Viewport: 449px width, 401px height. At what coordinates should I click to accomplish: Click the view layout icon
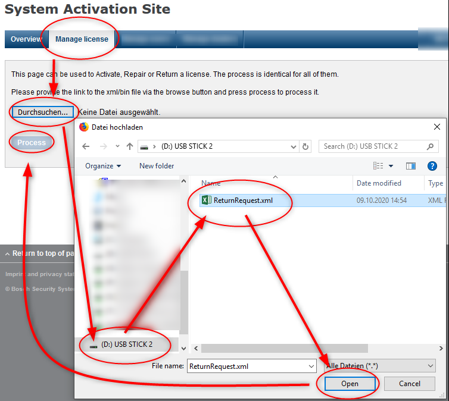[378, 166]
